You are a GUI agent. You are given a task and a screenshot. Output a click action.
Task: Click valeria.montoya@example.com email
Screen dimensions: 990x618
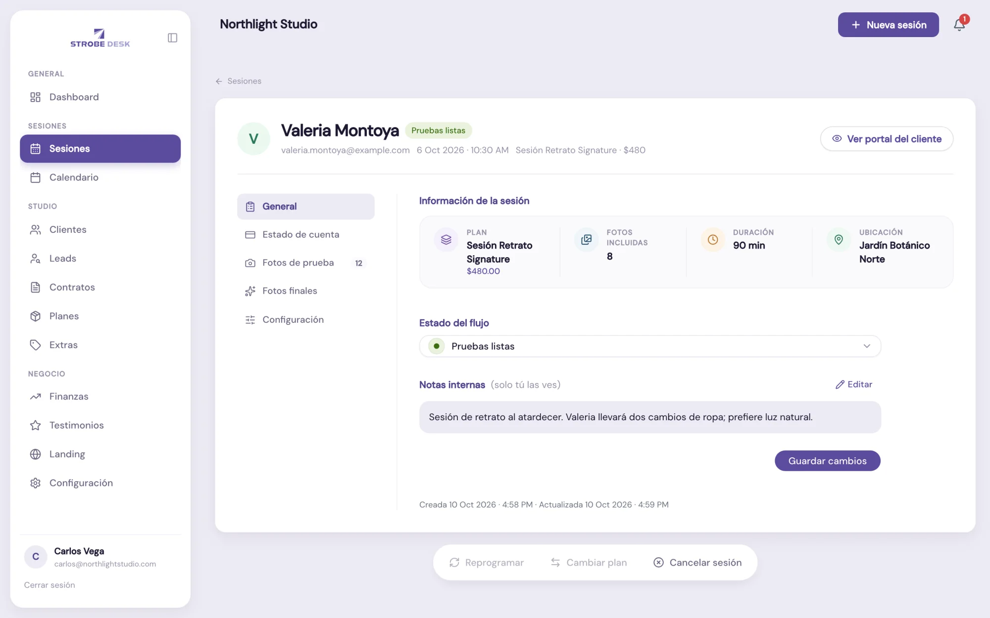(346, 150)
